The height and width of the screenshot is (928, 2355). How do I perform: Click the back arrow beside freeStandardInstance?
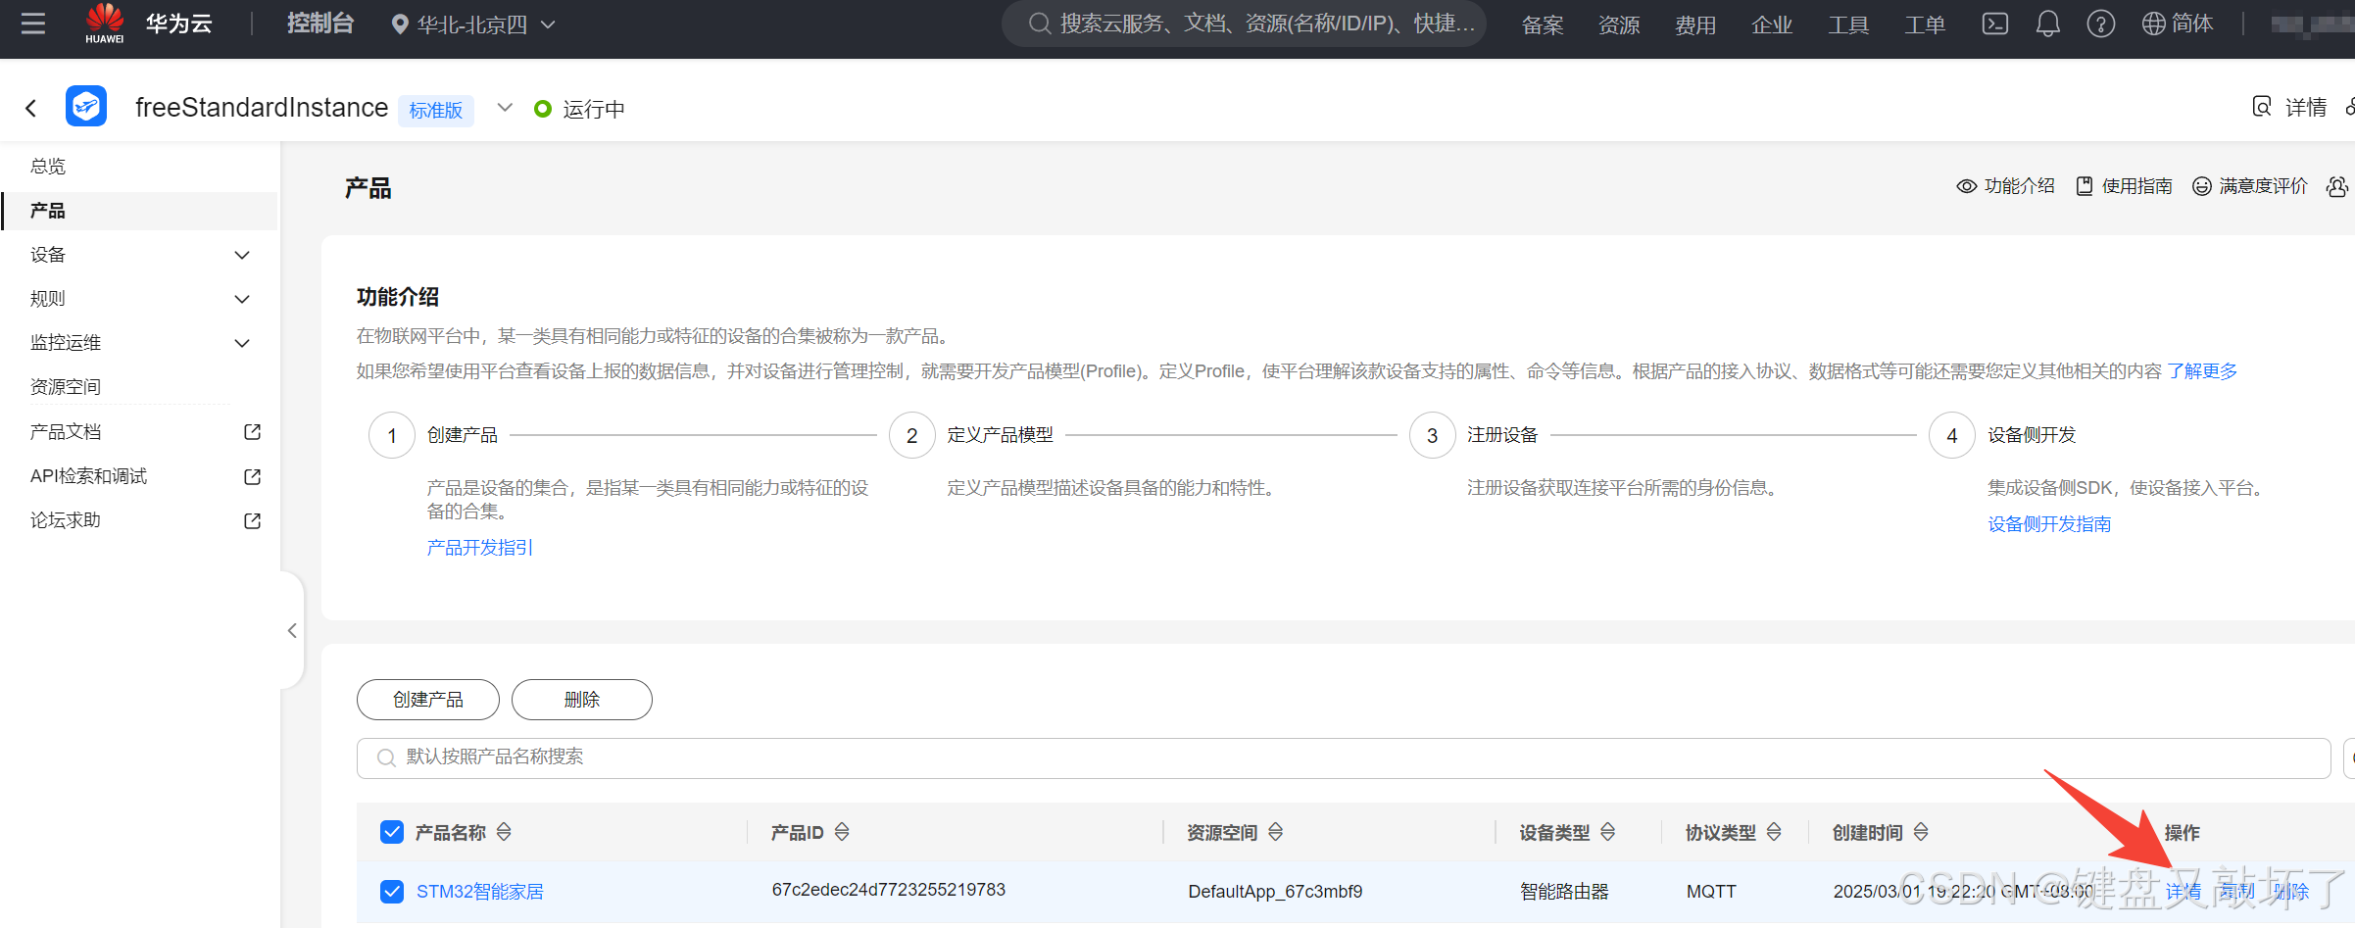pyautogui.click(x=29, y=108)
